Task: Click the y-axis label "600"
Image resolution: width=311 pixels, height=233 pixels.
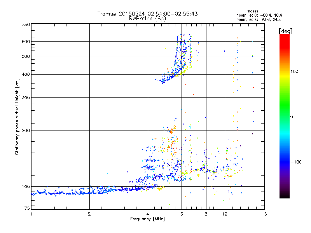Action: point(26,42)
